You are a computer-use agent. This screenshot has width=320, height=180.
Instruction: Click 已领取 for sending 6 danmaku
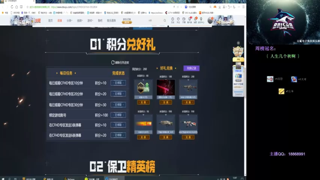pyautogui.click(x=118, y=135)
